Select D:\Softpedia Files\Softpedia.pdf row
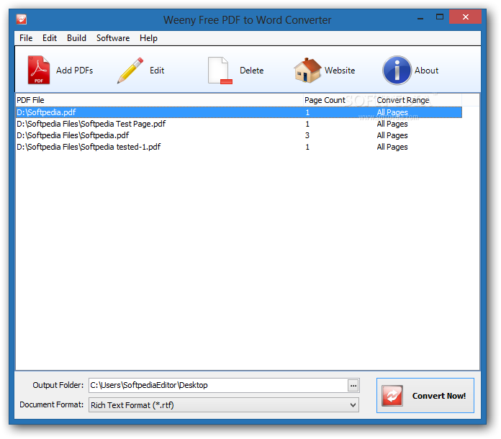This screenshot has height=439, width=501. point(239,135)
